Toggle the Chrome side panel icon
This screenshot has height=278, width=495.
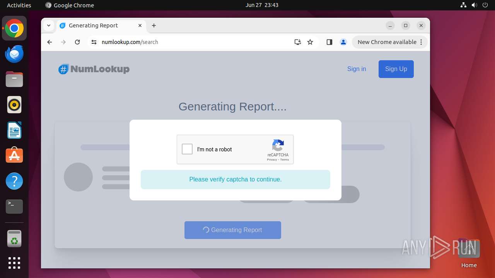[x=329, y=42]
